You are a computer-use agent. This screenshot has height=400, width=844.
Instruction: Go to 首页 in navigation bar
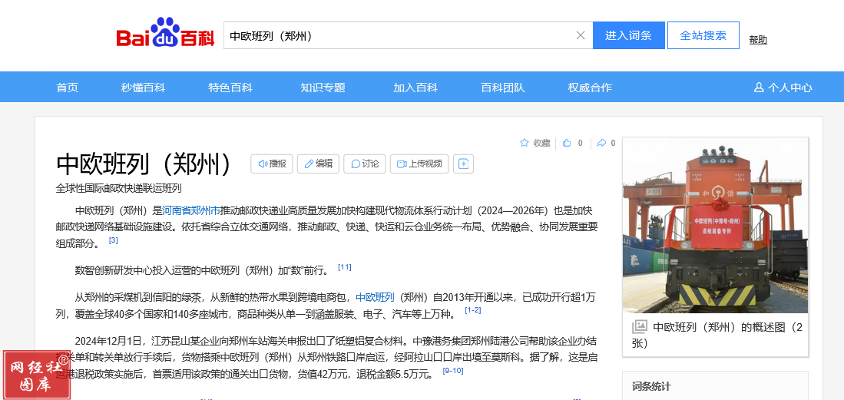68,88
